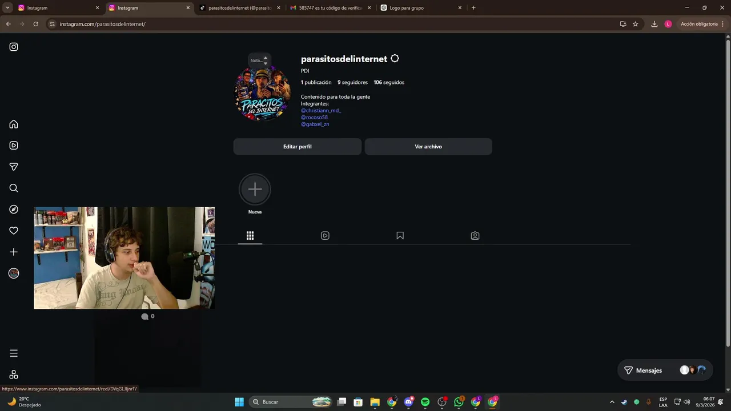Viewport: 731px width, 411px height.
Task: Open the Nota bubble above profile photo
Action: (x=259, y=60)
